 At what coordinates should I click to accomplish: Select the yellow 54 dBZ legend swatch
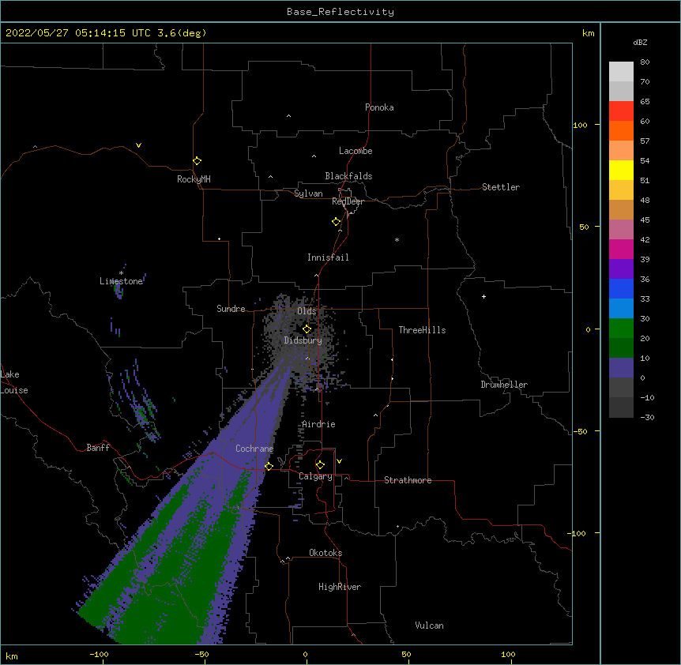coord(621,170)
